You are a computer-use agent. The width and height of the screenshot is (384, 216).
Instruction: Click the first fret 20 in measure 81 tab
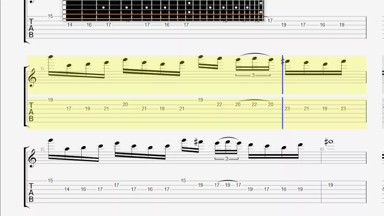[x=125, y=104]
